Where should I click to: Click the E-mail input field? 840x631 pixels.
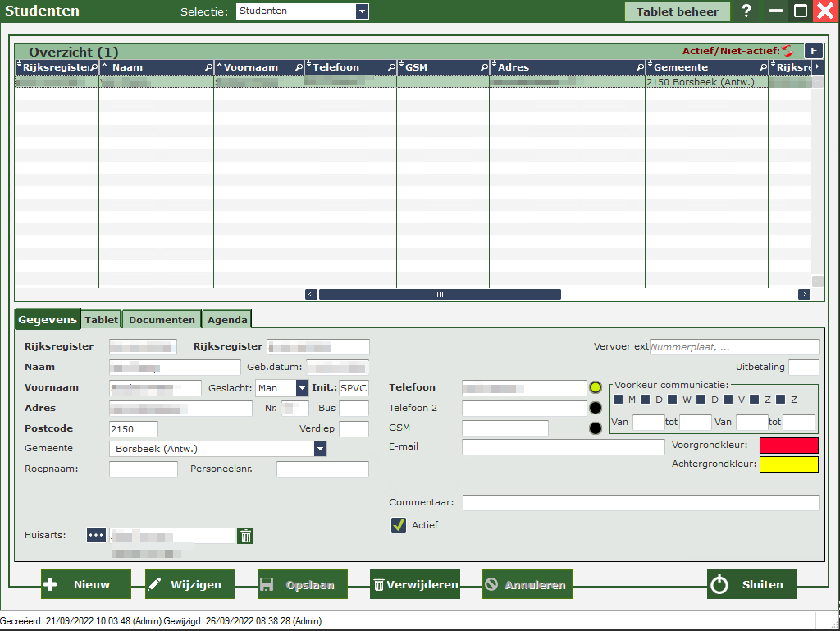click(563, 447)
